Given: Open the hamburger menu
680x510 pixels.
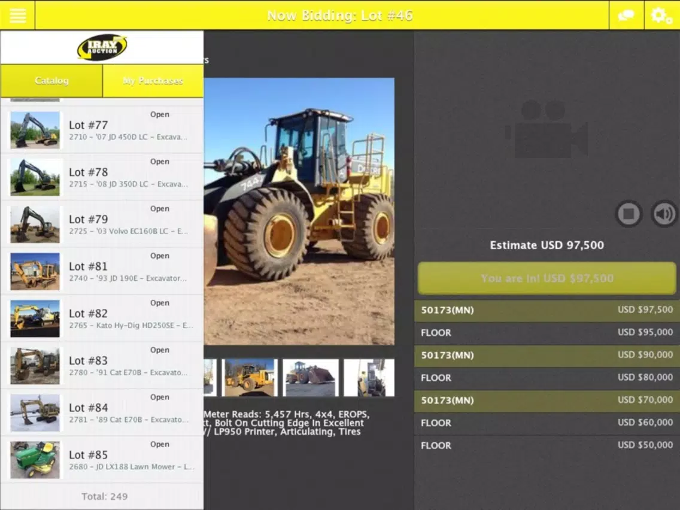Looking at the screenshot, I should tap(17, 15).
